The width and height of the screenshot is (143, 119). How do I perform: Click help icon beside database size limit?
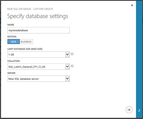tap(72, 54)
